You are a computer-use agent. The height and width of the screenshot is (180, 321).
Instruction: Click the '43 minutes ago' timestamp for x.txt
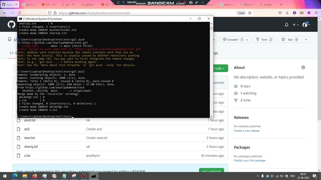(x=212, y=155)
